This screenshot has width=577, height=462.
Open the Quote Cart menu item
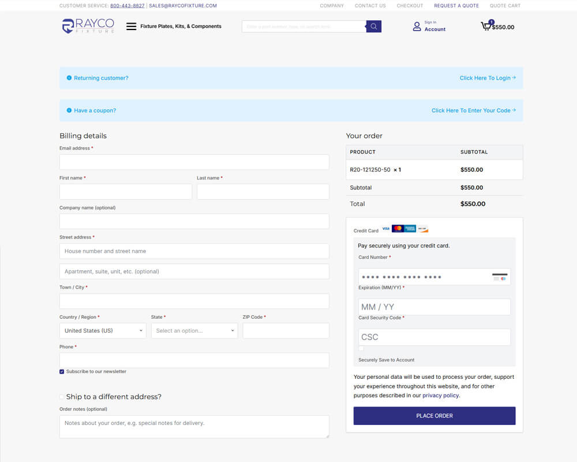pos(505,6)
